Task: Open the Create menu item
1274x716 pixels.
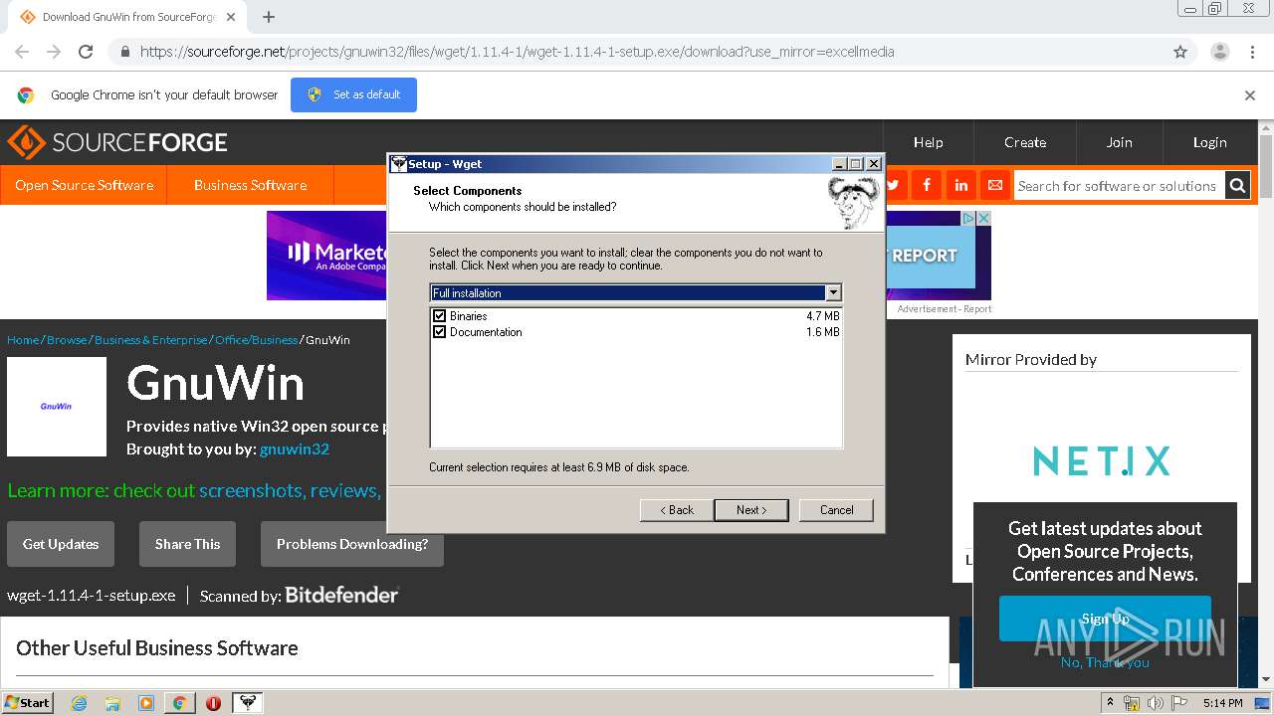Action: click(1025, 142)
